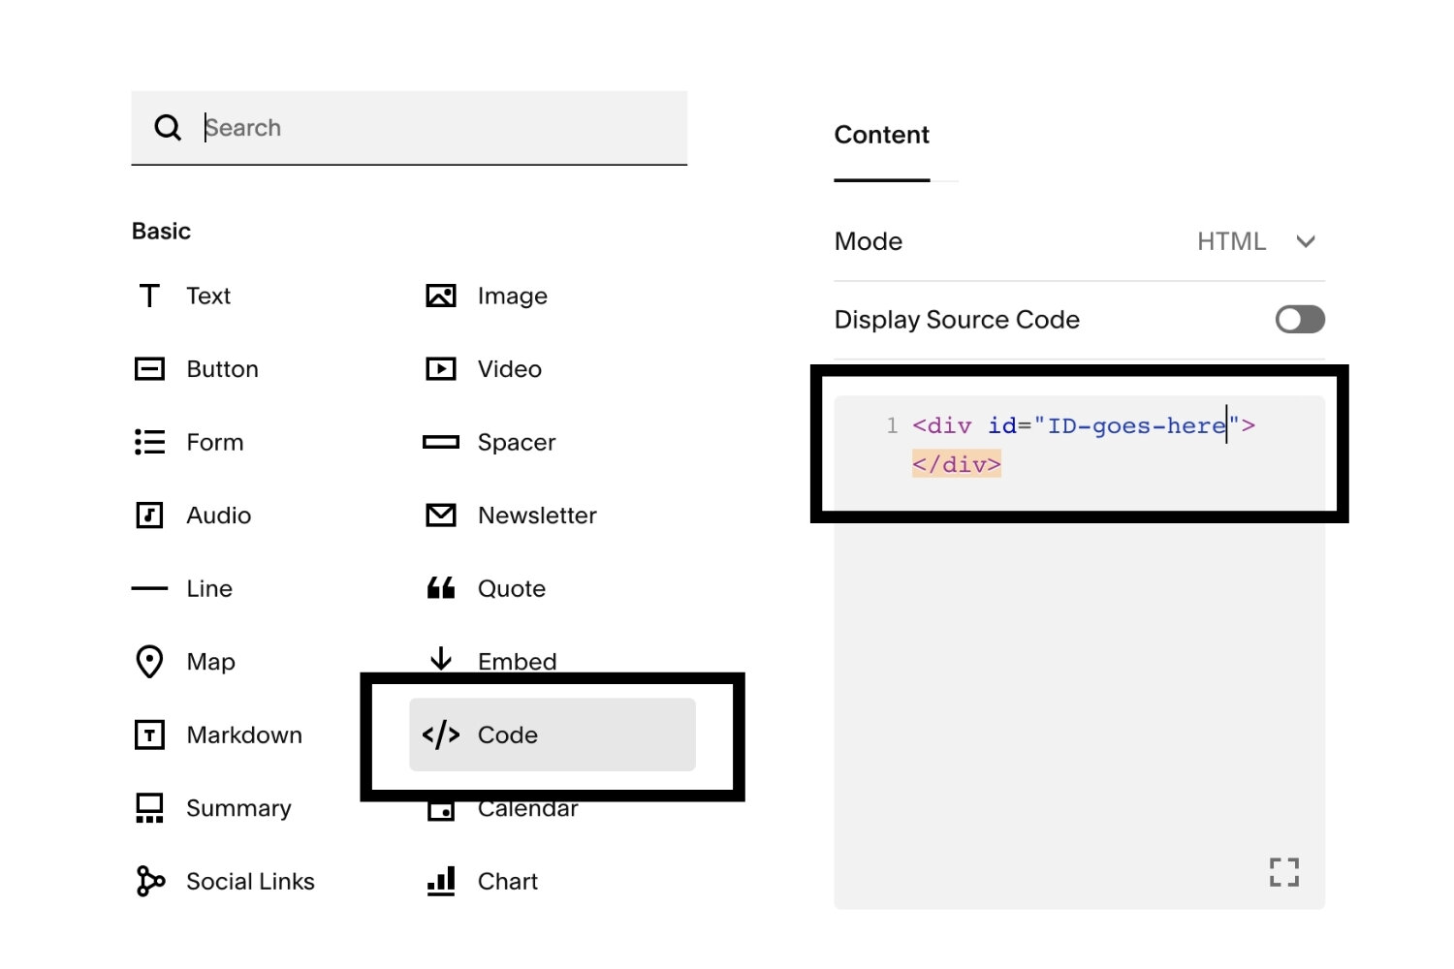Toggle Display Source Code on

pos(1299,319)
